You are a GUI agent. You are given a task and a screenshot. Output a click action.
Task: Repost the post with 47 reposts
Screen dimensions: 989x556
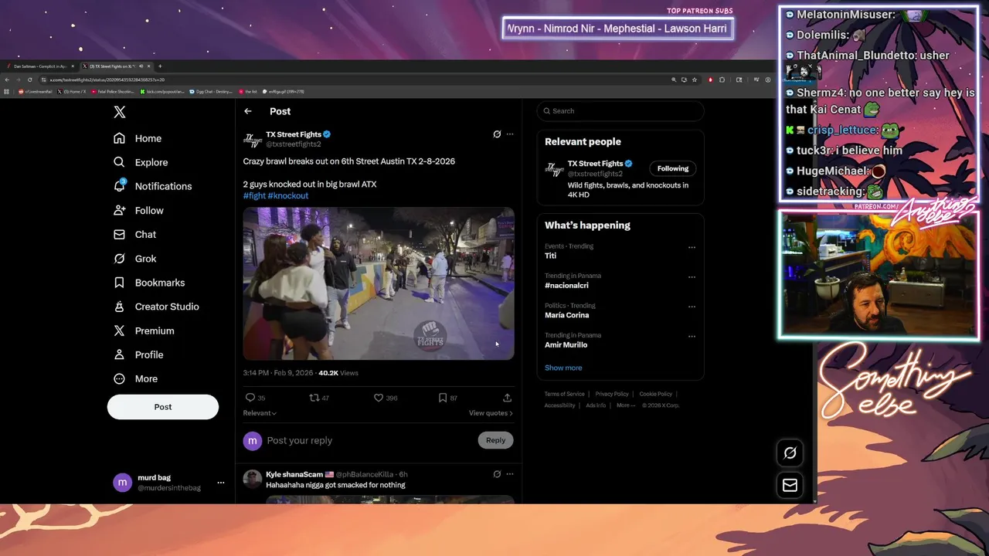[319, 398]
